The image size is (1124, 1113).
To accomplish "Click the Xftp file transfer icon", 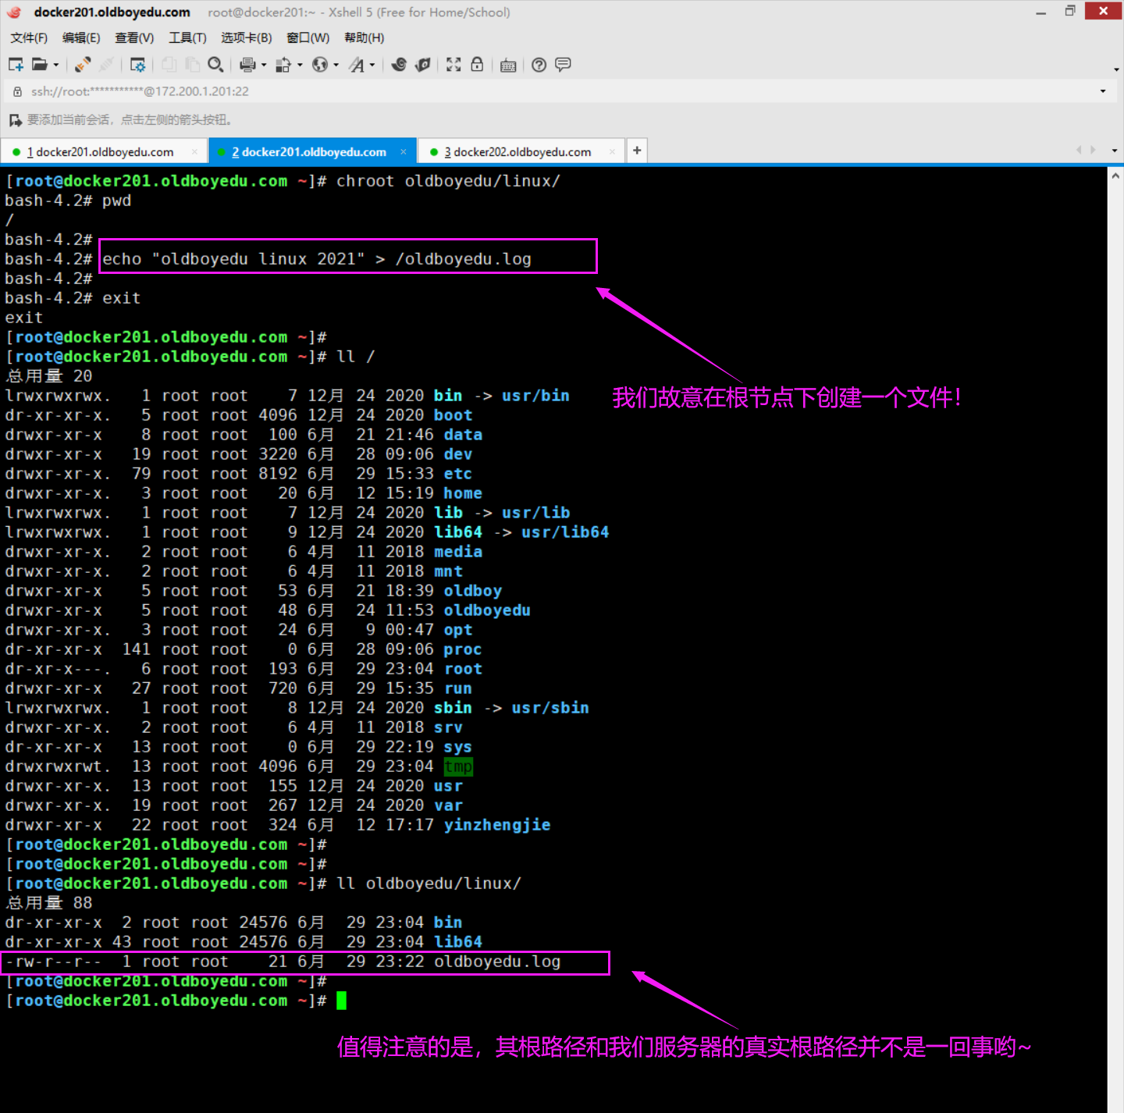I will pyautogui.click(x=422, y=65).
